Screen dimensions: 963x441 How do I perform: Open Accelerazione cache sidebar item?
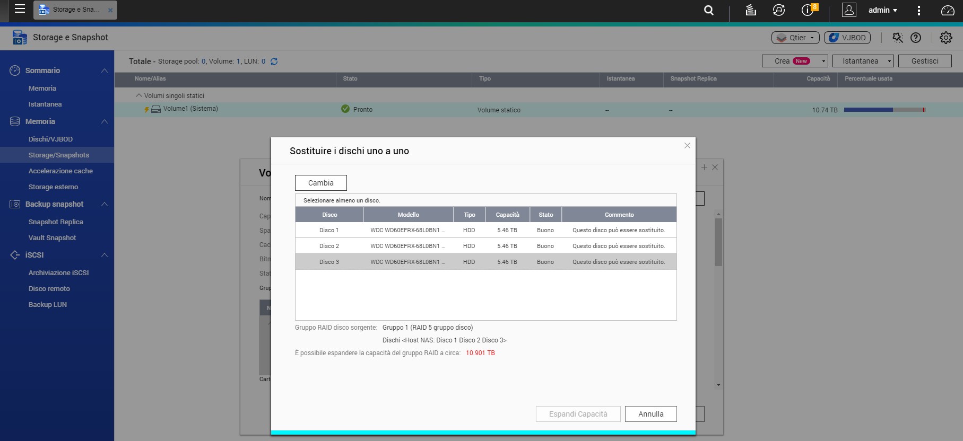point(60,171)
